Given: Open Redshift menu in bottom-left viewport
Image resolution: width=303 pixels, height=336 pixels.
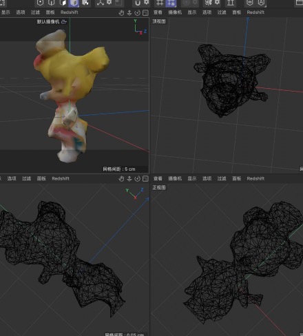Looking at the screenshot, I should pyautogui.click(x=61, y=178).
